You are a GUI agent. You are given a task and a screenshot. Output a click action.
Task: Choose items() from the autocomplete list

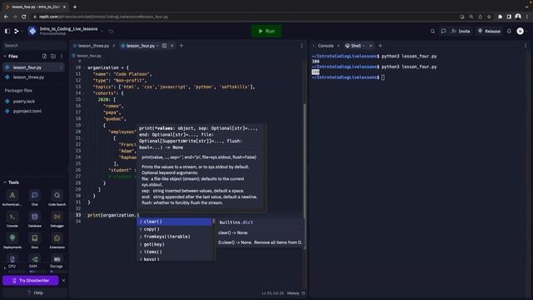[x=174, y=252]
